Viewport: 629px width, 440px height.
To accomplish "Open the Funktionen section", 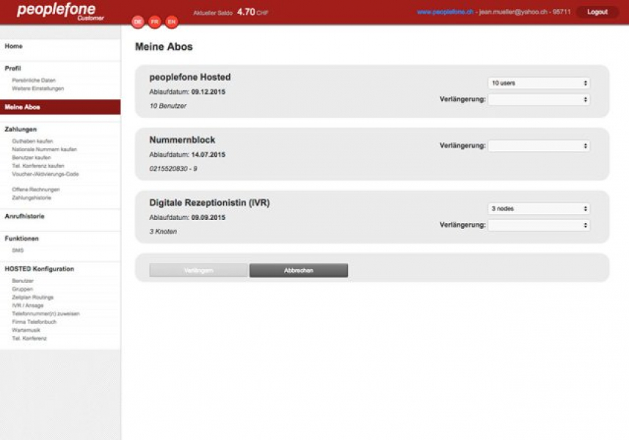I will (22, 238).
